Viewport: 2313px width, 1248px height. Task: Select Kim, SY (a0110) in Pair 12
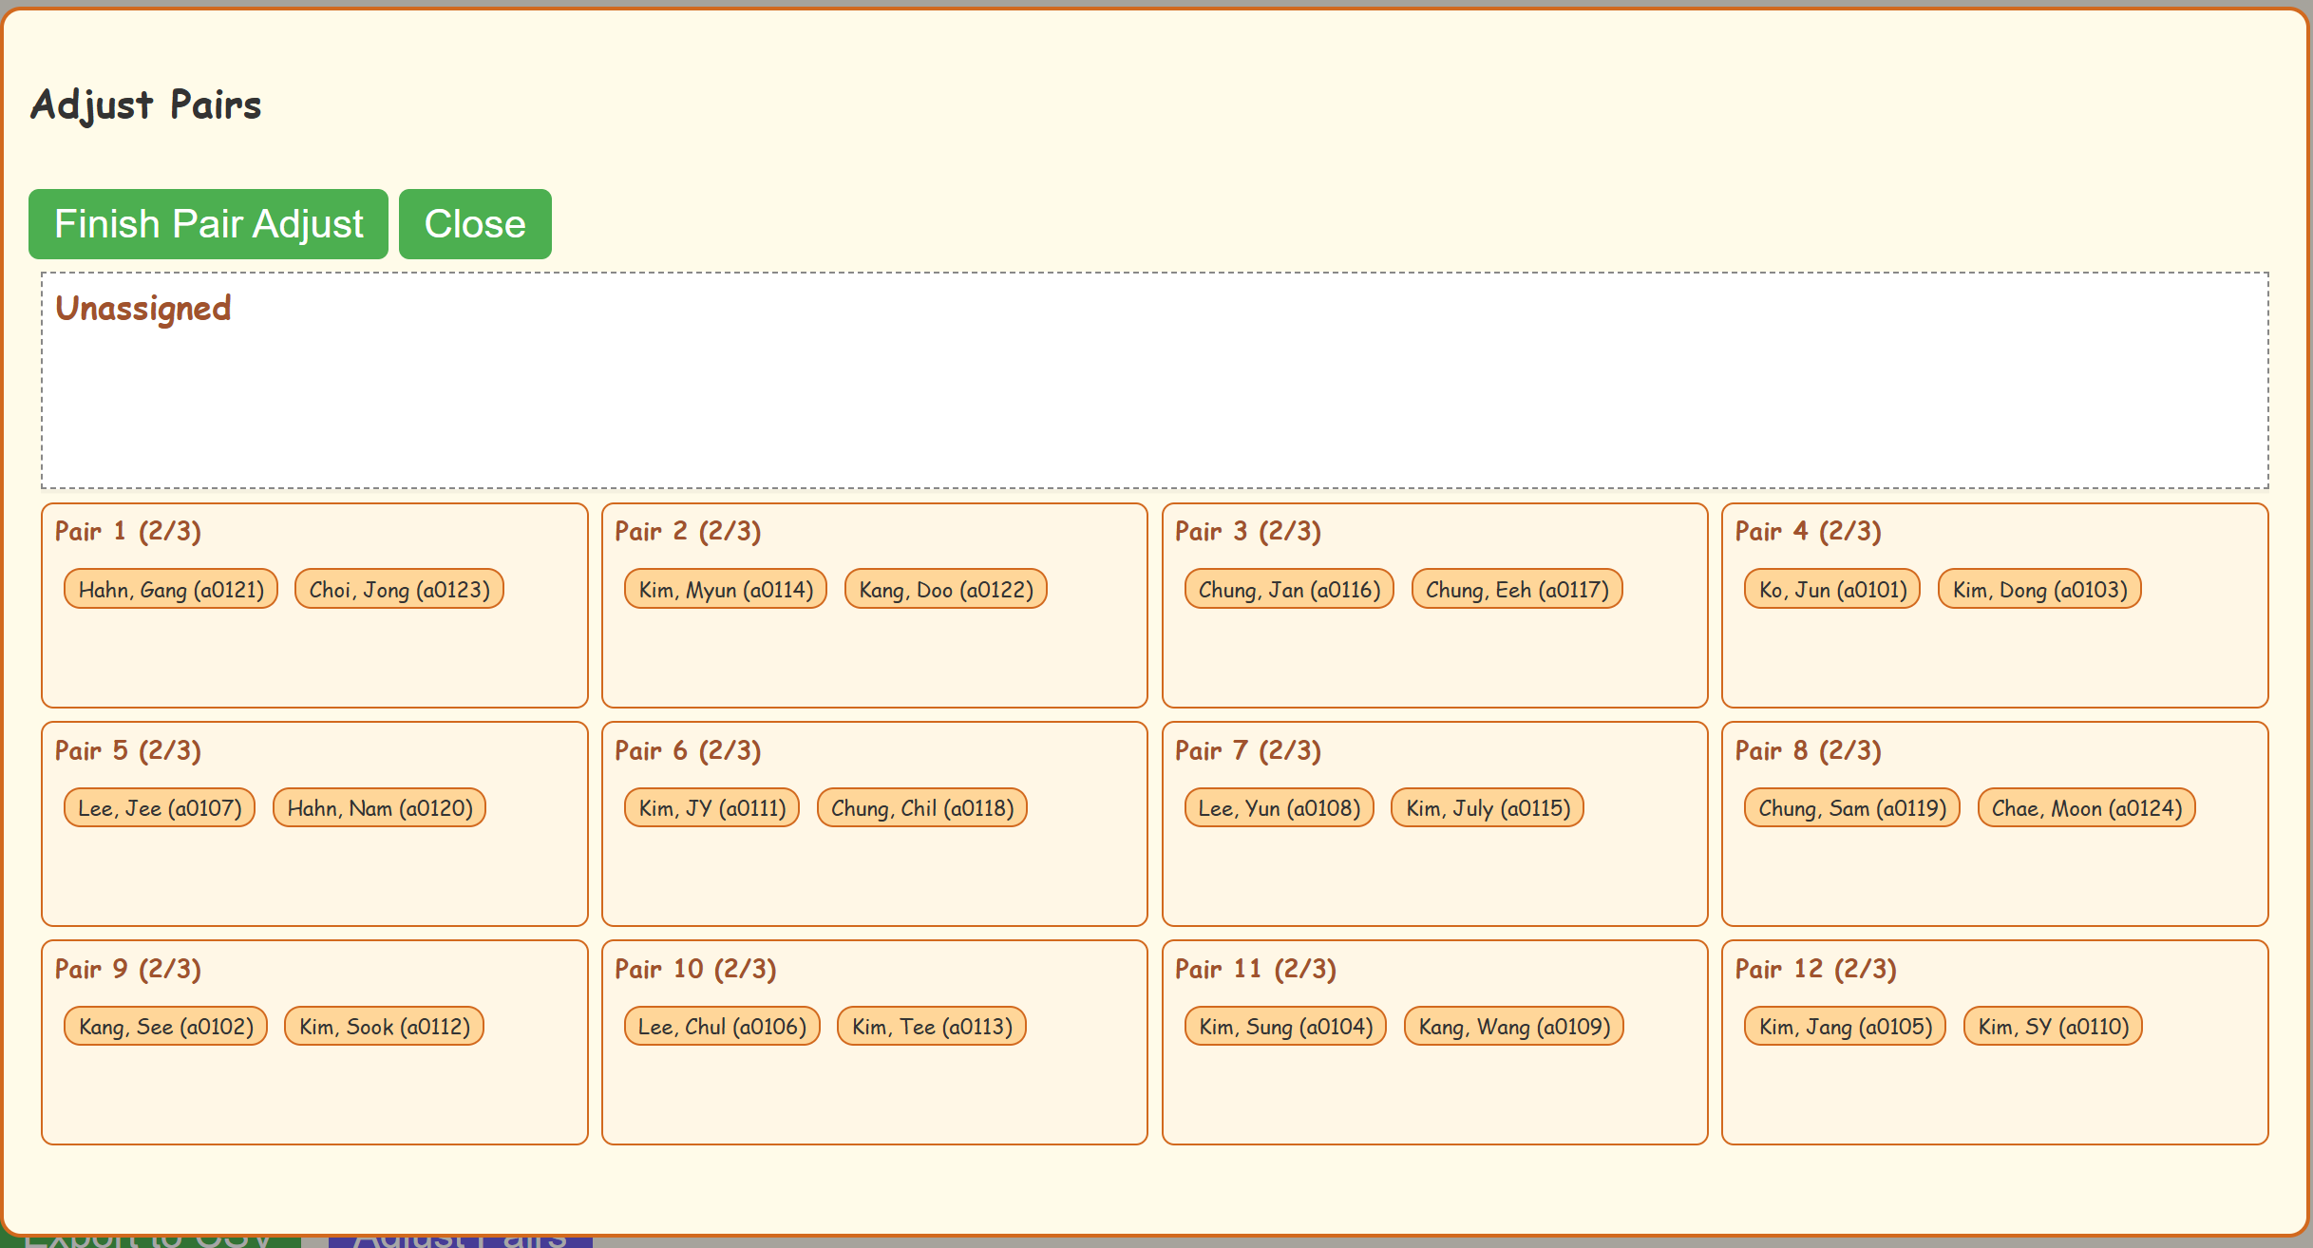pos(2053,1027)
